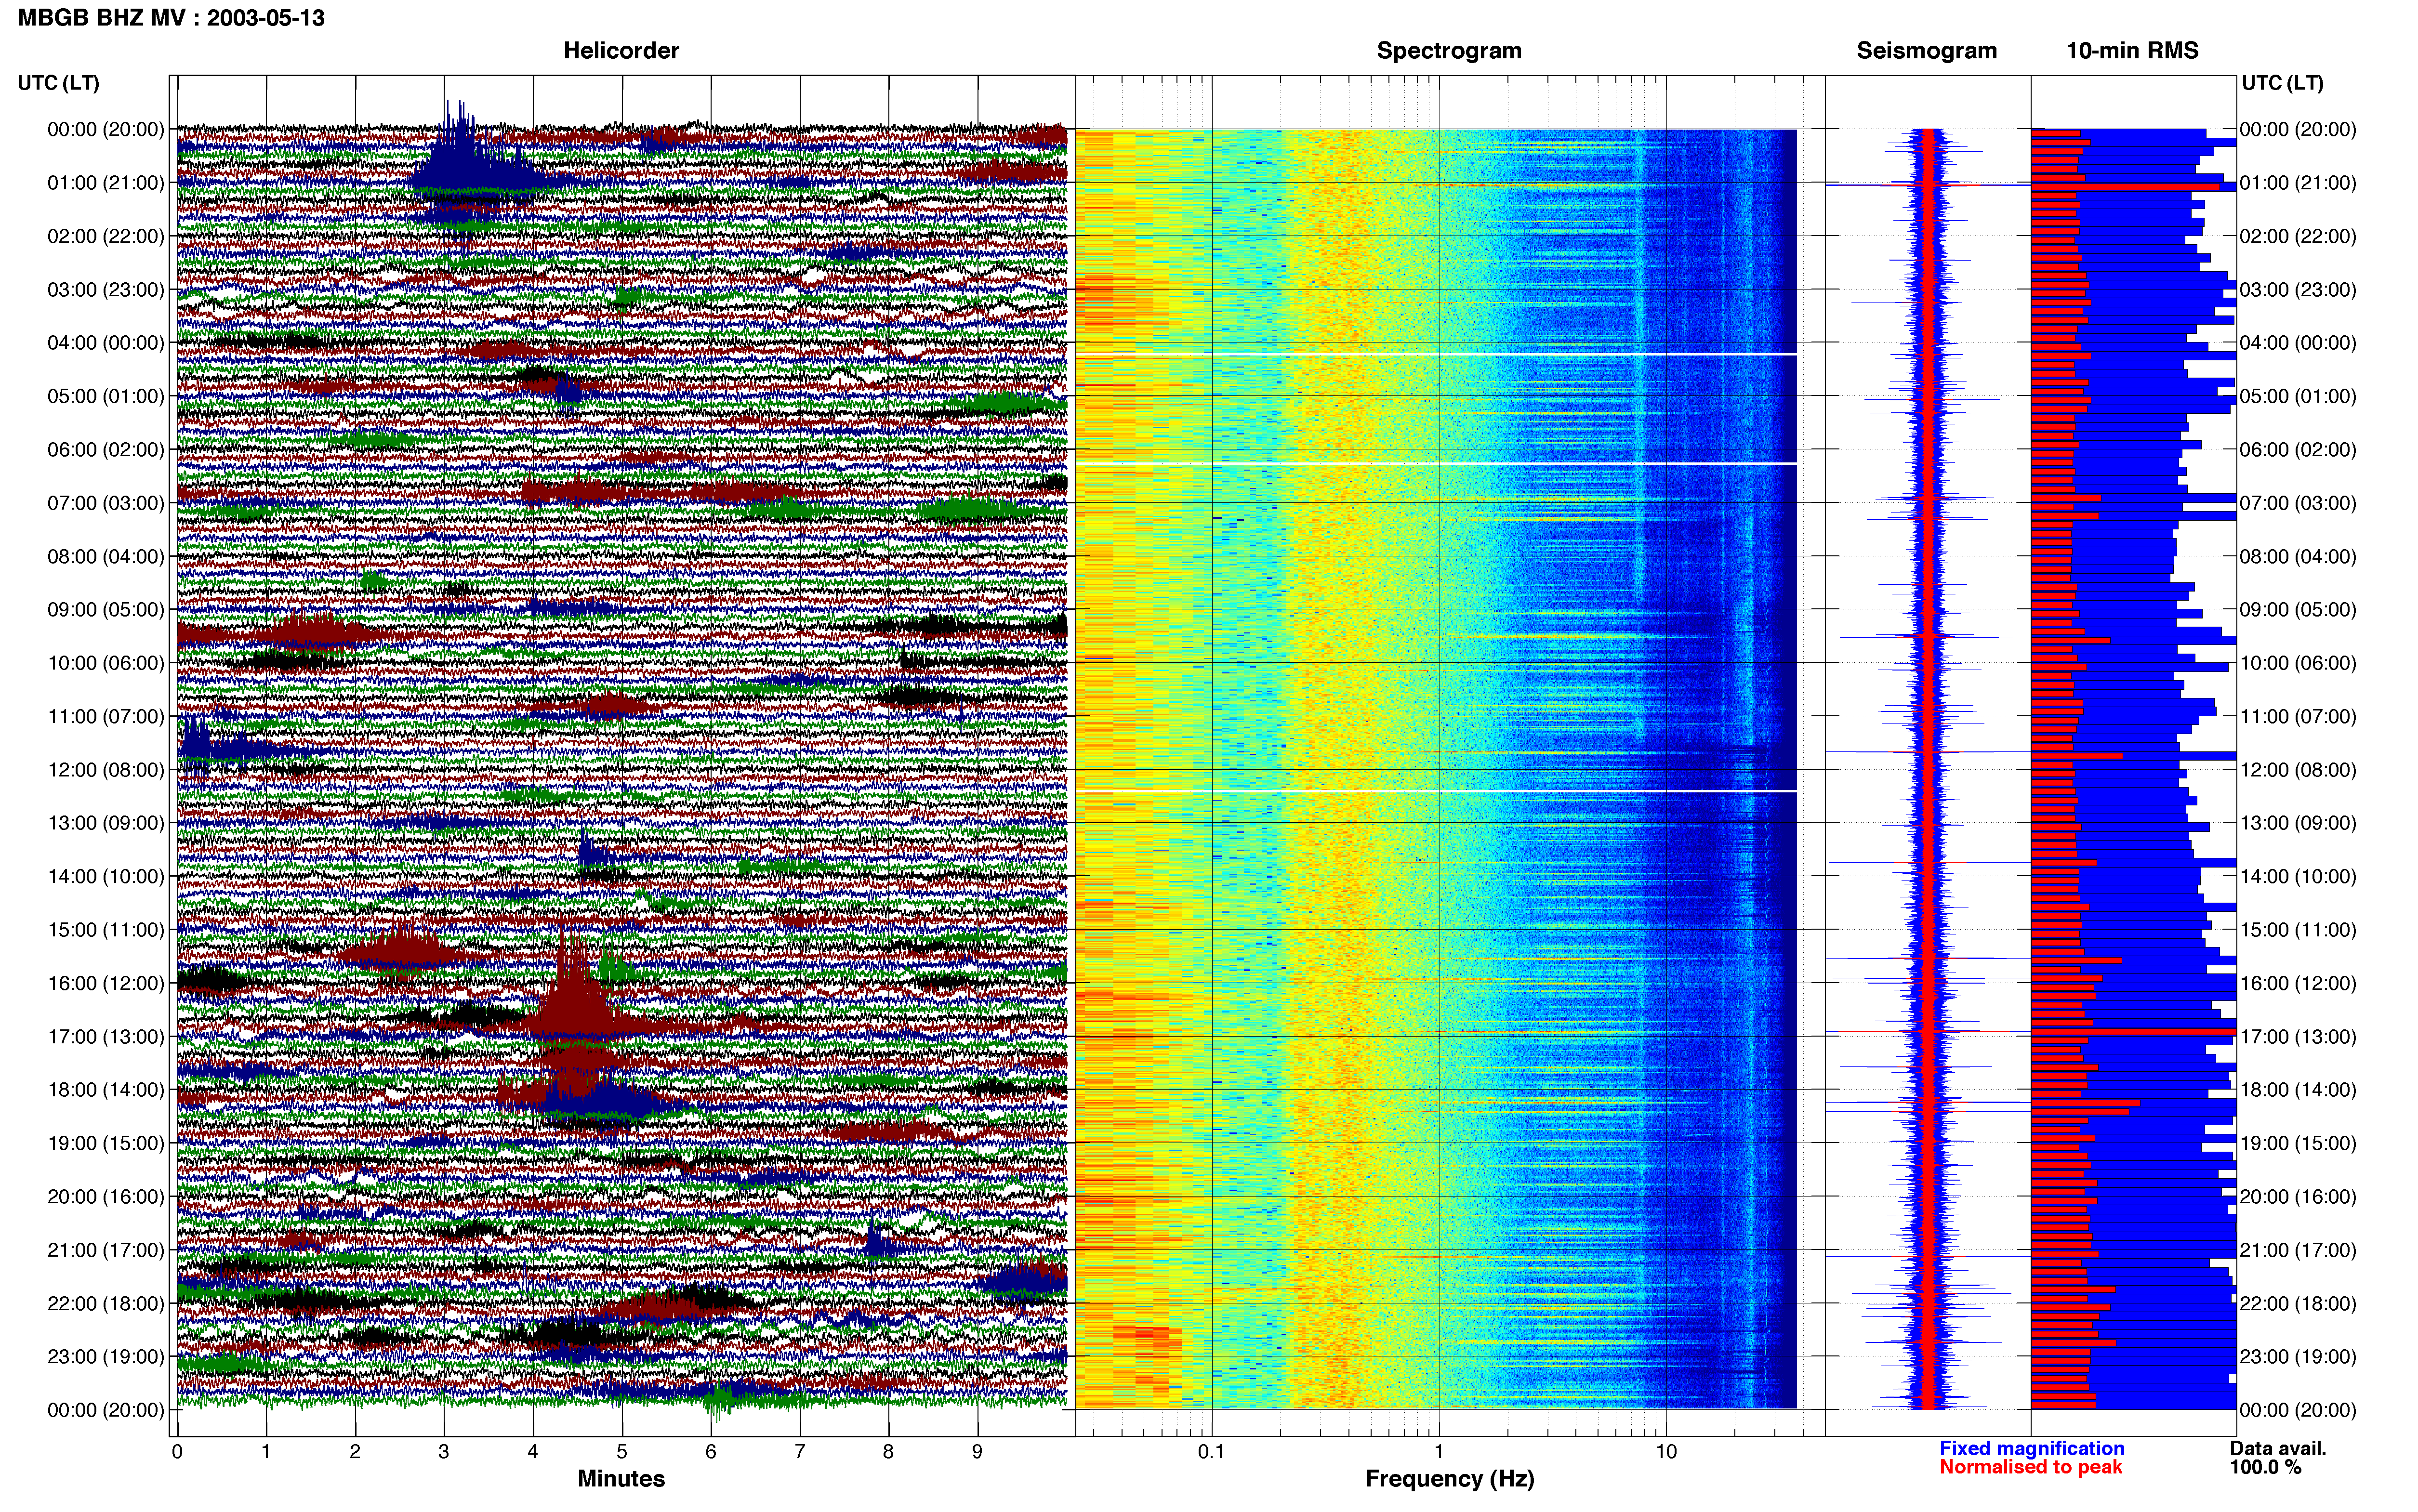Click the left 'UTC (LT)' axis label
This screenshot has width=2418, height=1512.
pos(58,82)
